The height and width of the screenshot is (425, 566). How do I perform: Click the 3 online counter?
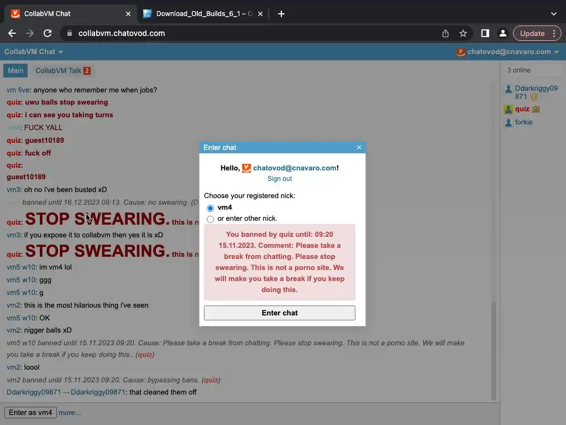(x=518, y=70)
